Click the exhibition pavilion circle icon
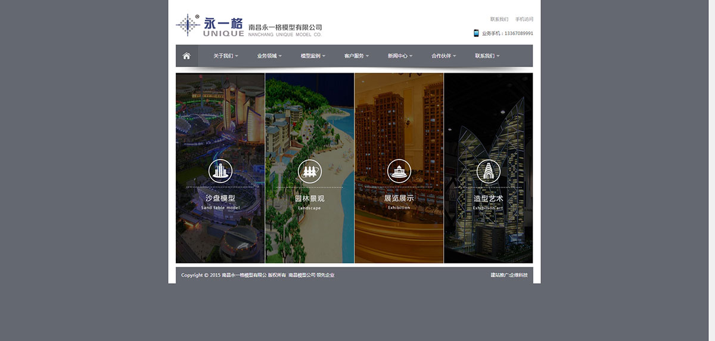This screenshot has height=341, width=715. pos(399,171)
